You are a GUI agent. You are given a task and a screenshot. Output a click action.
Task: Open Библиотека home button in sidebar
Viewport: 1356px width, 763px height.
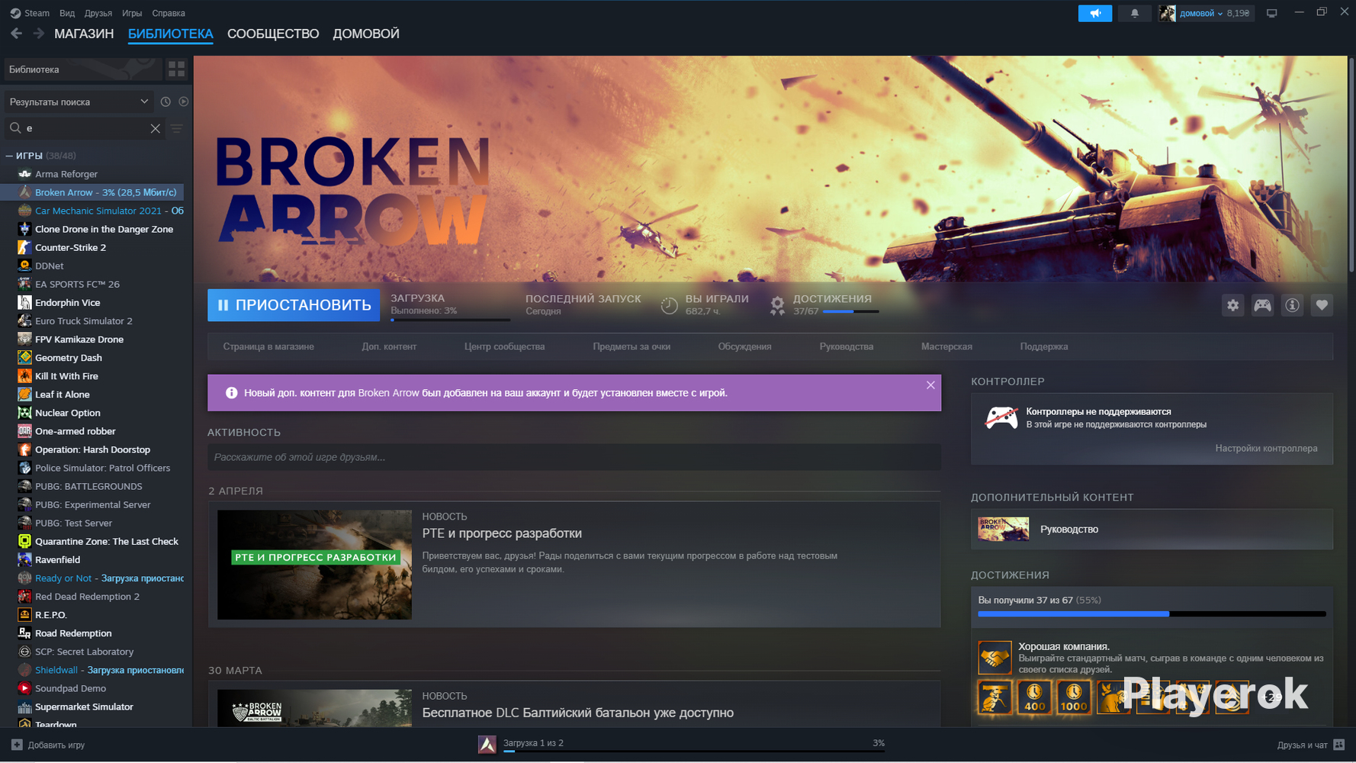tap(83, 69)
